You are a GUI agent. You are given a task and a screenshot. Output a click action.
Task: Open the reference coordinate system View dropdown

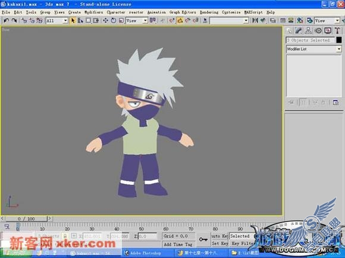tap(137, 21)
